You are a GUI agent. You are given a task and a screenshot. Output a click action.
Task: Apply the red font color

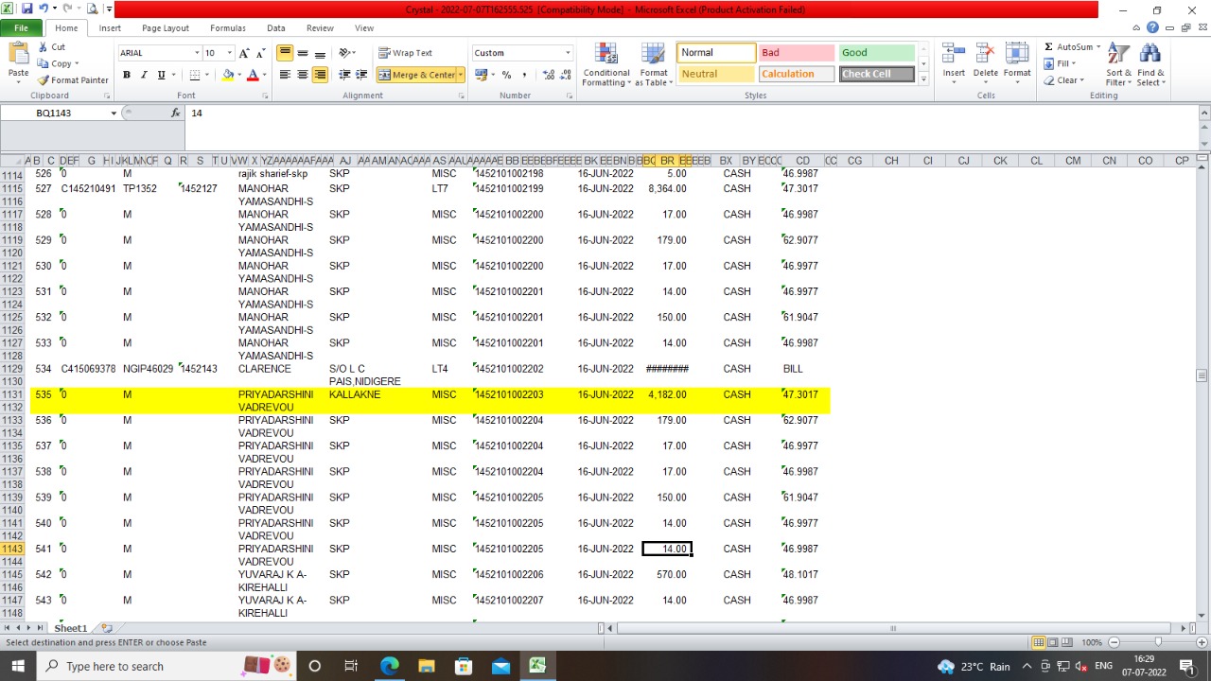click(x=252, y=75)
